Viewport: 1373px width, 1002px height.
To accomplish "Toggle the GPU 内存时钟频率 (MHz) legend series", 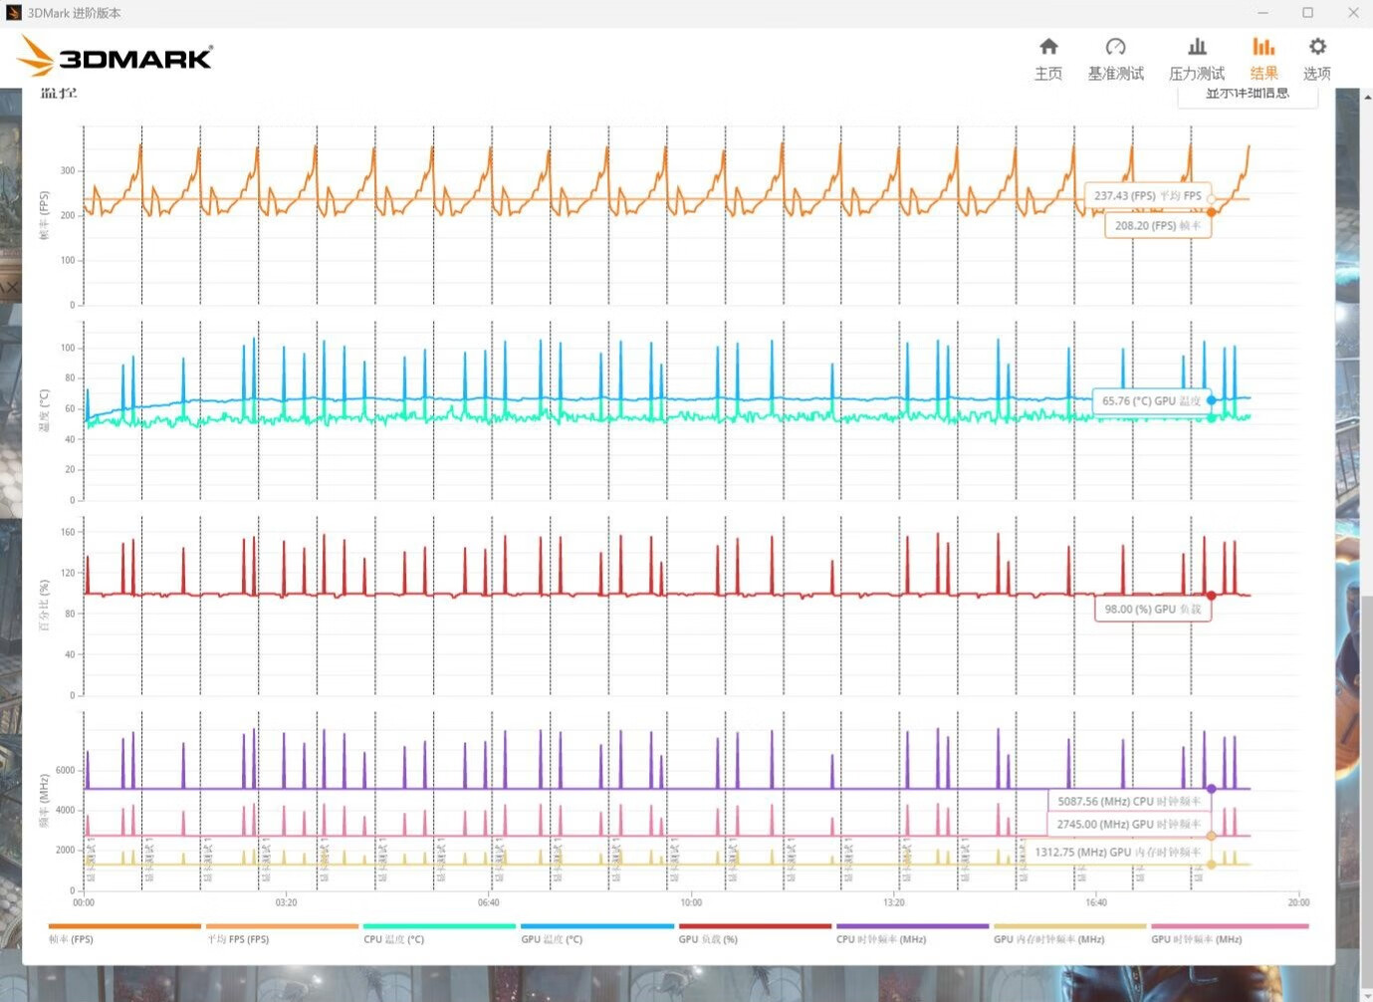I will [1069, 933].
